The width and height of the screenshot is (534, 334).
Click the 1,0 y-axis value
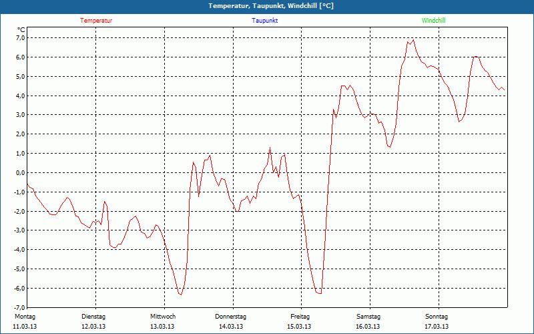coord(20,154)
